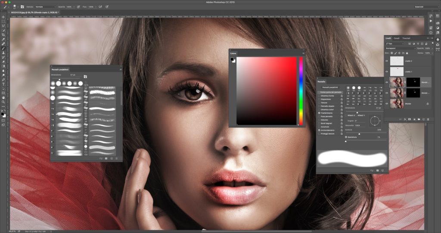Hide the bottom Sfondo layer

pos(387,103)
